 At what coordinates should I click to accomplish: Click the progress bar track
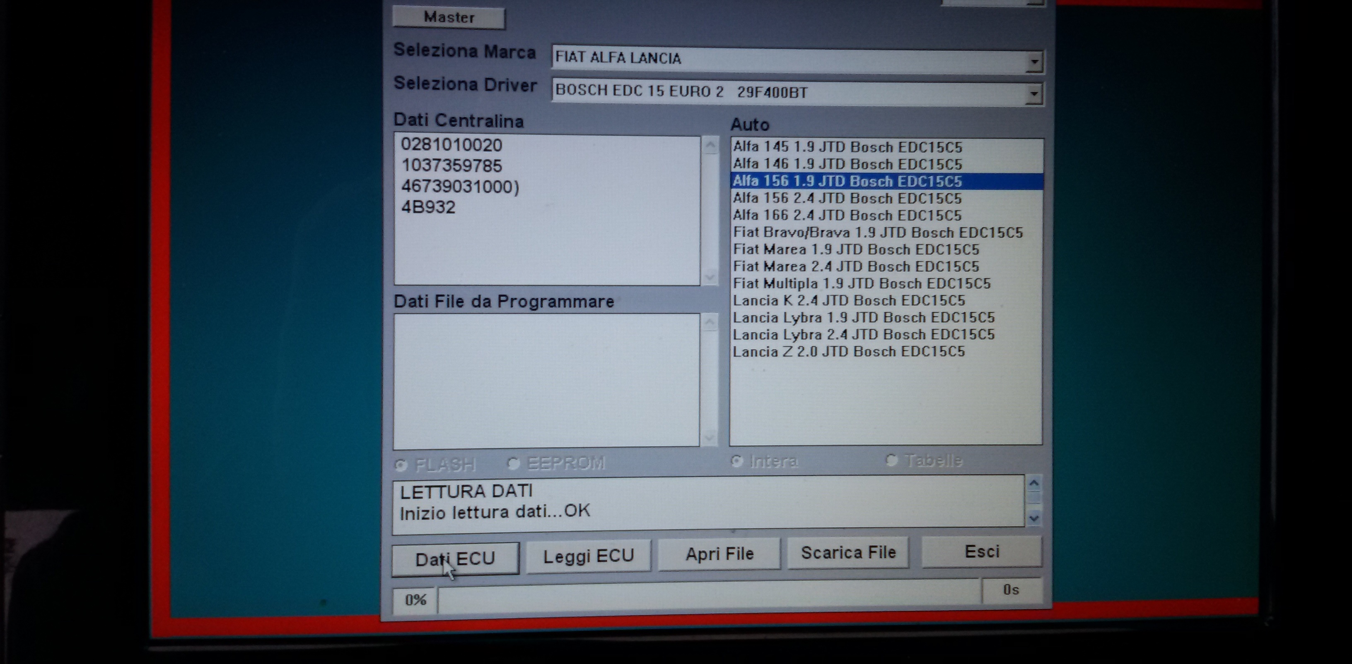coord(710,597)
